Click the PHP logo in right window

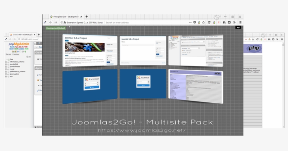coord(254,48)
